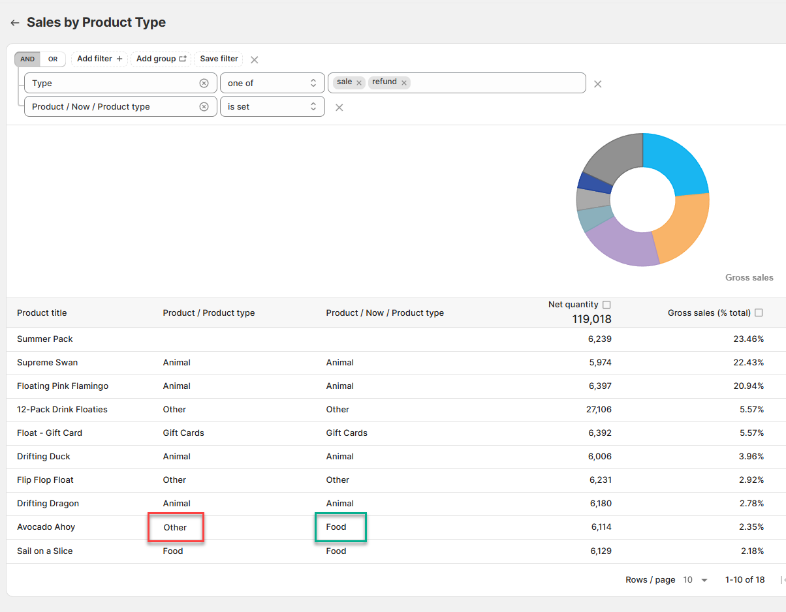Sort by Product title column header

coord(42,313)
